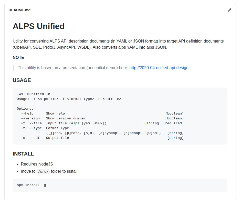Click 'Show version number' description
This screenshot has width=241, height=206.
66,118
